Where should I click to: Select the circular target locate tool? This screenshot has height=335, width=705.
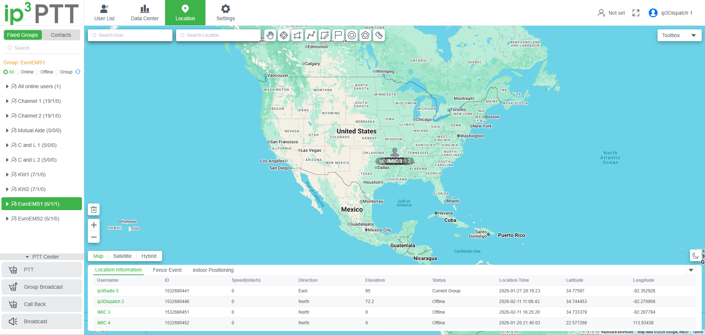pos(284,35)
